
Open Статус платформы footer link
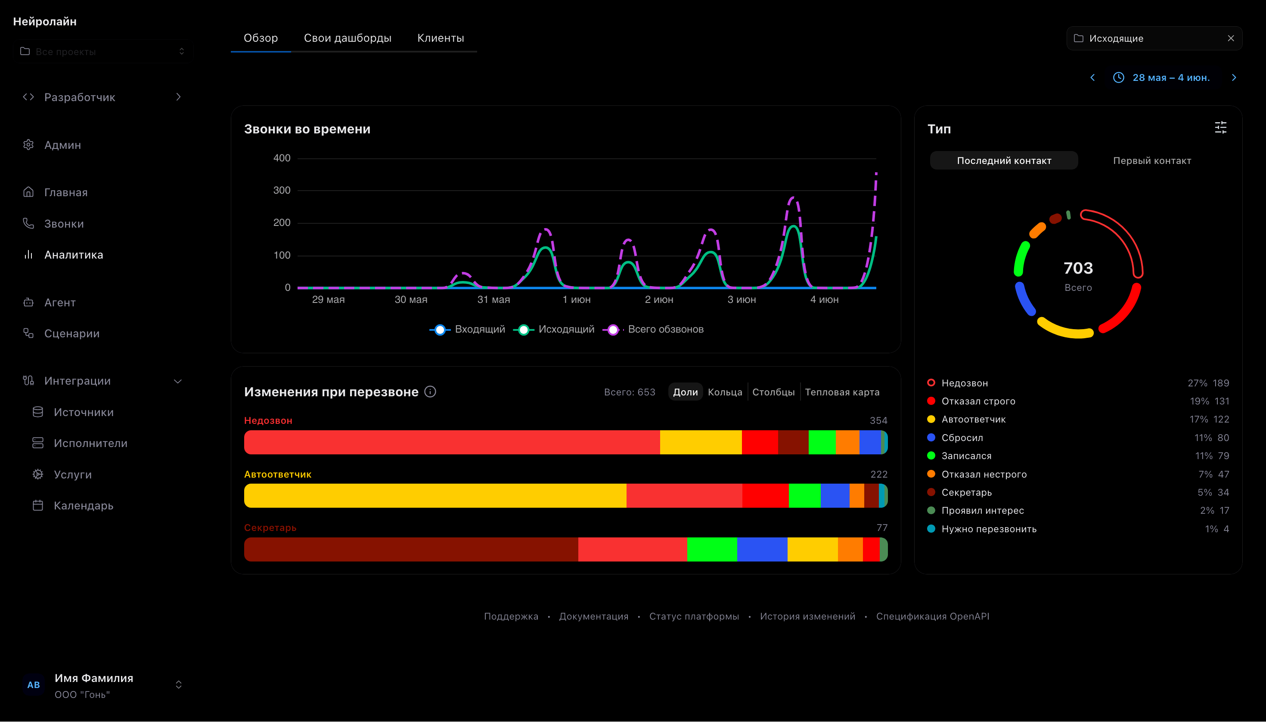694,617
